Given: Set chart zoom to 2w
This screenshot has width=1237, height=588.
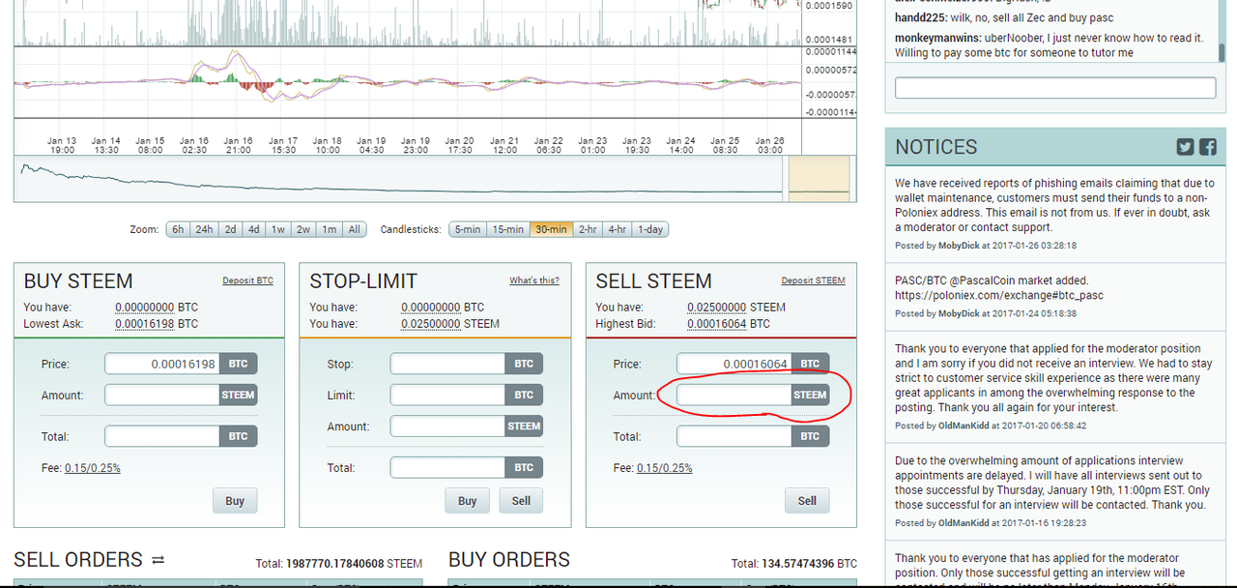Looking at the screenshot, I should click(303, 229).
